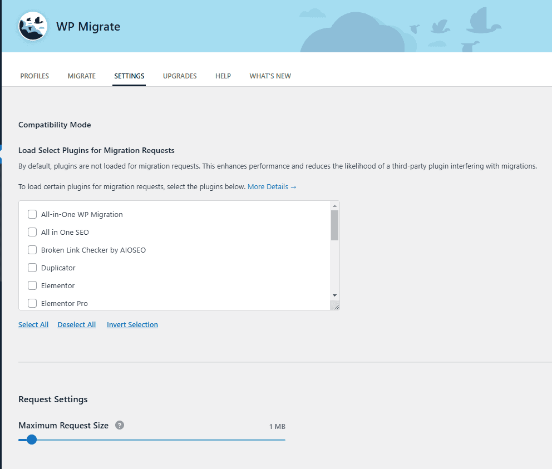
Task: Follow the More Details link
Action: pos(272,186)
